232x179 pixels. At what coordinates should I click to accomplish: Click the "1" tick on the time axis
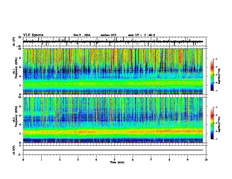(x=41, y=160)
